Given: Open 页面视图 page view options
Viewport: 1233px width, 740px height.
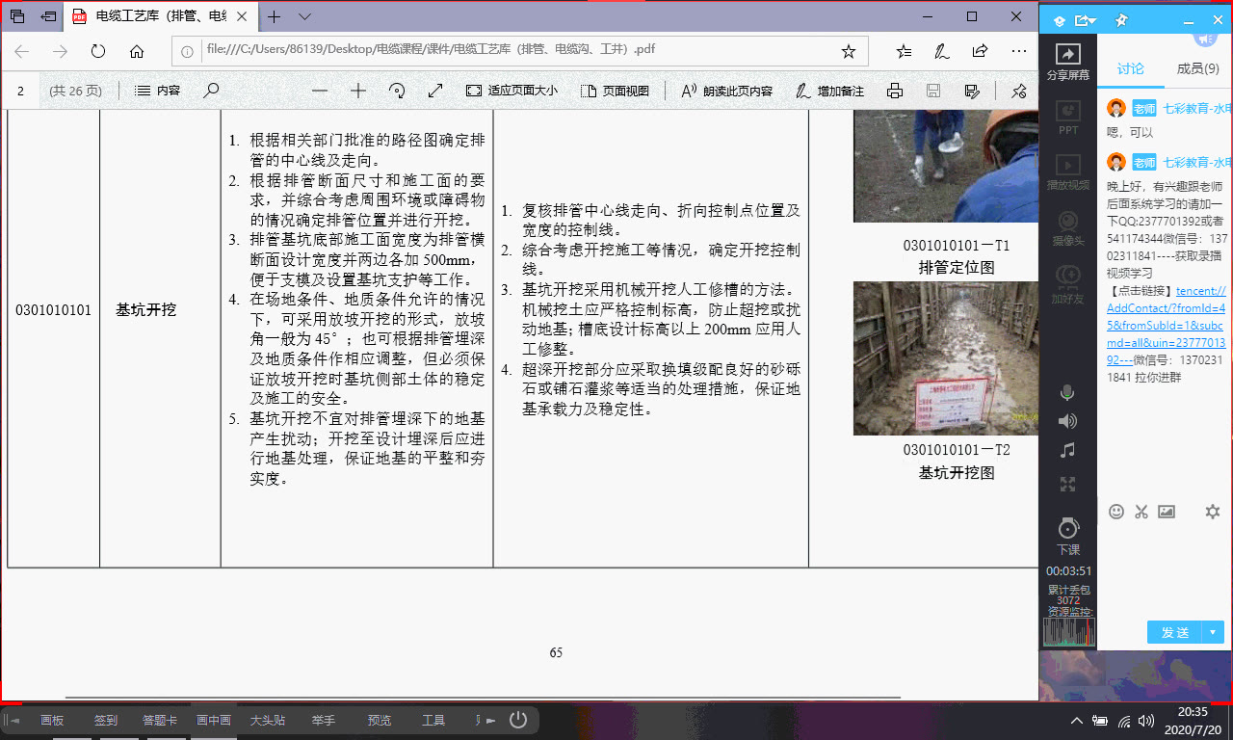Looking at the screenshot, I should [x=616, y=91].
